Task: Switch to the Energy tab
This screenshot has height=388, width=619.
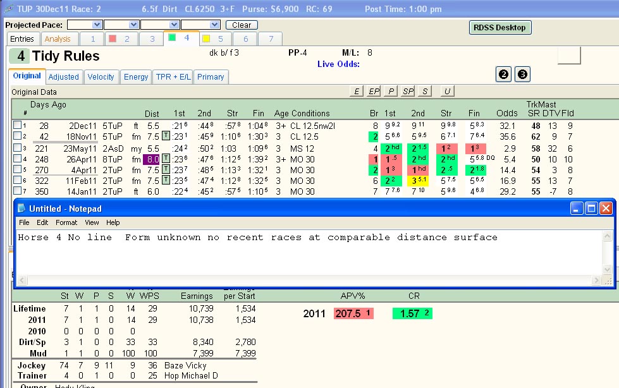Action: (x=136, y=76)
